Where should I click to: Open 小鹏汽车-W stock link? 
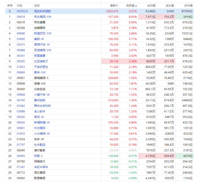[42, 95]
